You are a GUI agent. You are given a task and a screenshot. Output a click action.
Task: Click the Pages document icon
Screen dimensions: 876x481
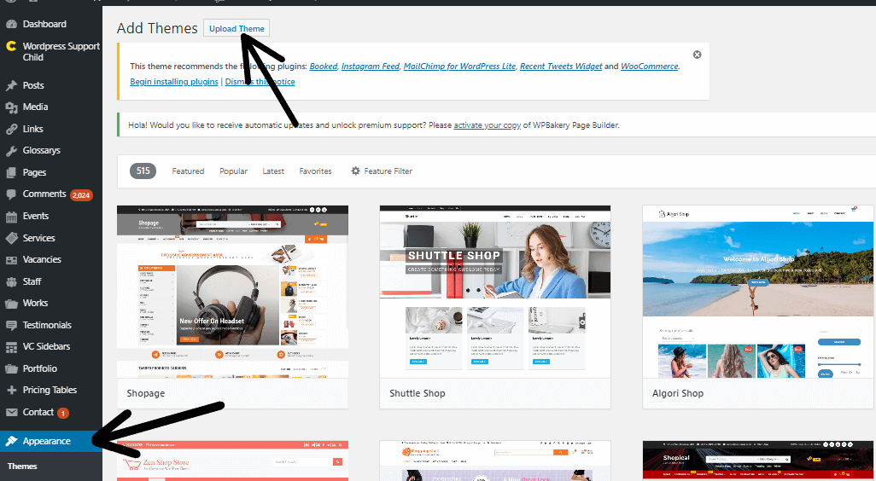tap(11, 172)
